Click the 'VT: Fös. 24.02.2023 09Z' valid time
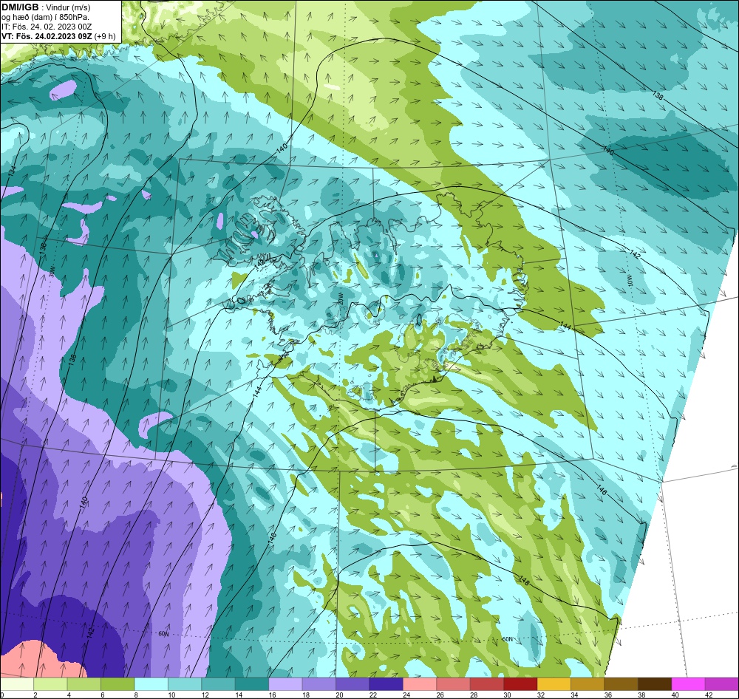Viewport: 739px width, 699px height. click(x=47, y=37)
